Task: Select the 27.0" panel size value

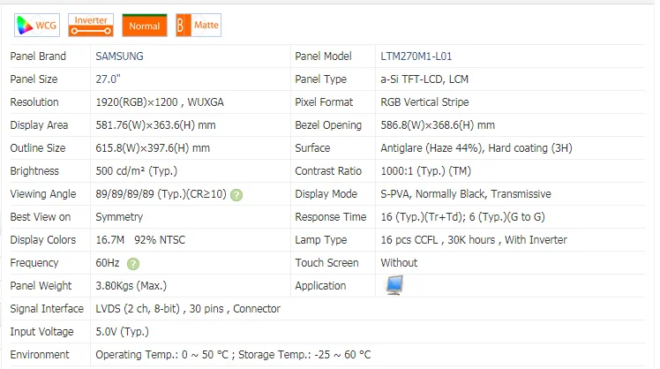Action: click(109, 79)
